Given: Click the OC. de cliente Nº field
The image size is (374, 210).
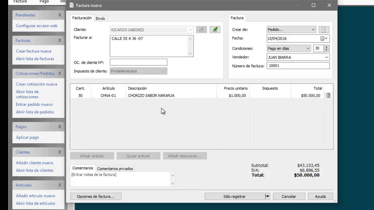Looking at the screenshot, I should click(138, 62).
